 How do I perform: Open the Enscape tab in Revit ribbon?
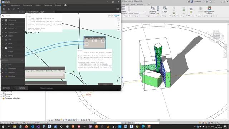(x=126, y=5)
